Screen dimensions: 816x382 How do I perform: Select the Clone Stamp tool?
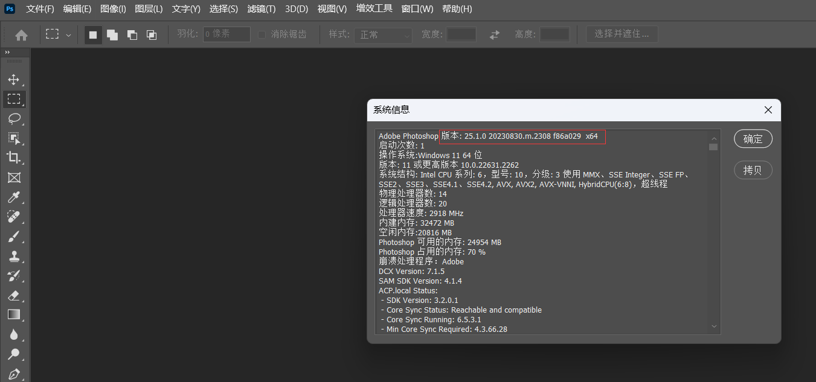click(x=14, y=256)
